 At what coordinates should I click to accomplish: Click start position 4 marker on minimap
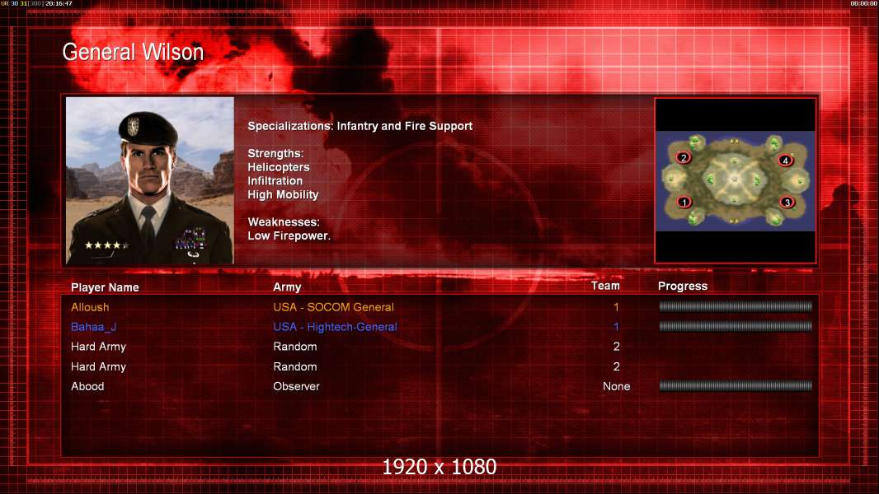coord(785,161)
